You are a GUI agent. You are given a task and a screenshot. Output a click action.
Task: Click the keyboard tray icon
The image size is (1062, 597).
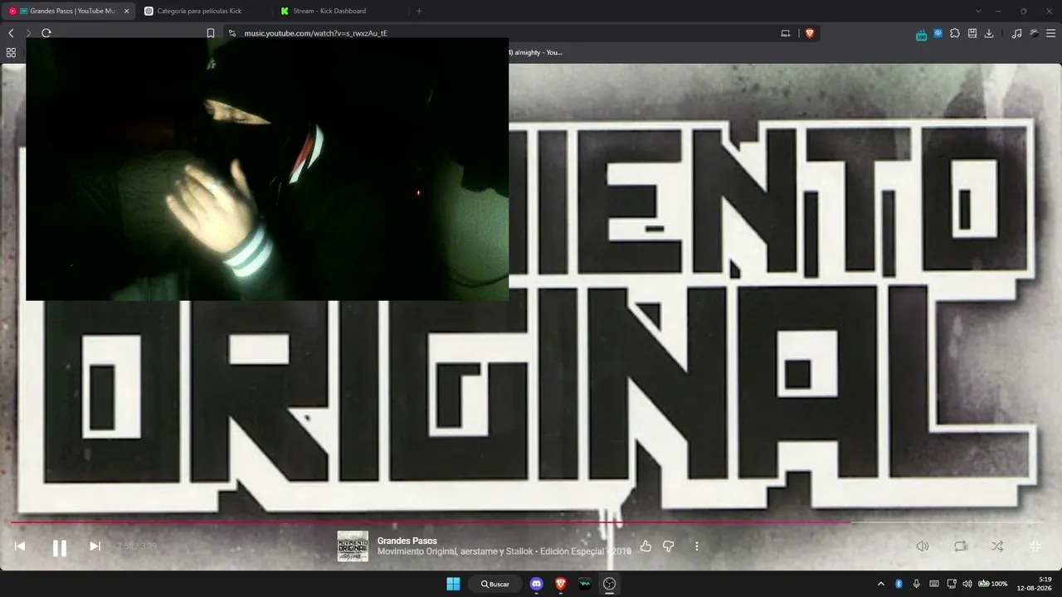934,584
